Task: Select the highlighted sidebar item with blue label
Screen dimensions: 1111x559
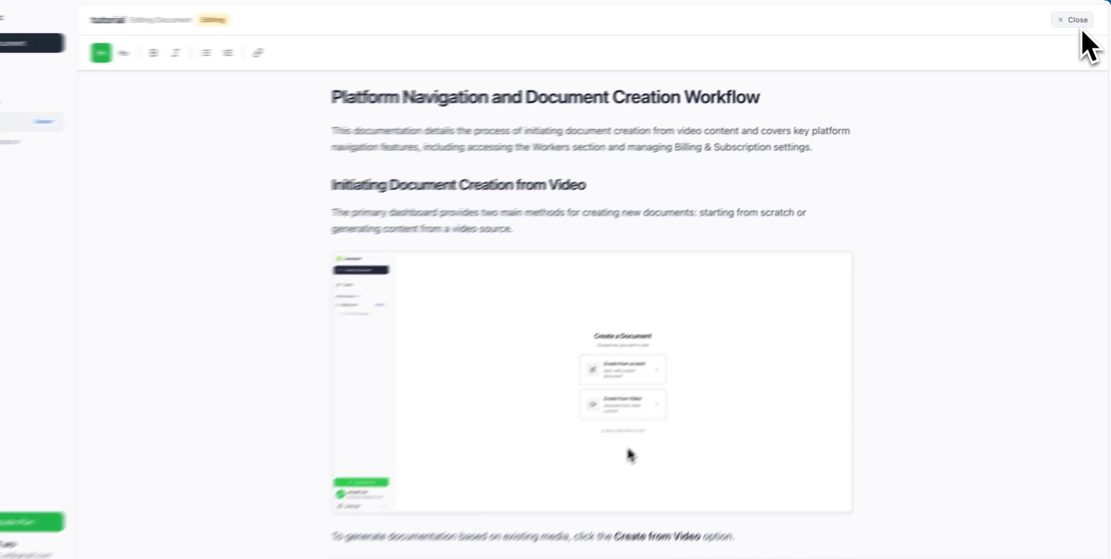Action: [31, 122]
